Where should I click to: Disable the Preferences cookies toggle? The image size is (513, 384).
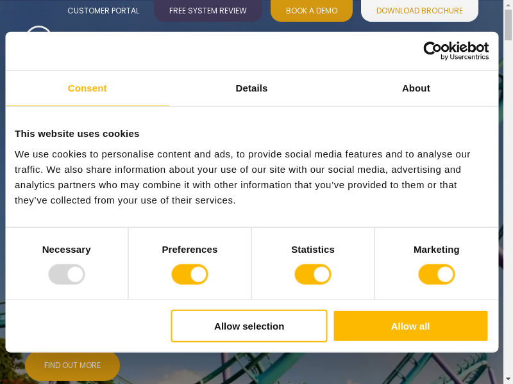[190, 275]
